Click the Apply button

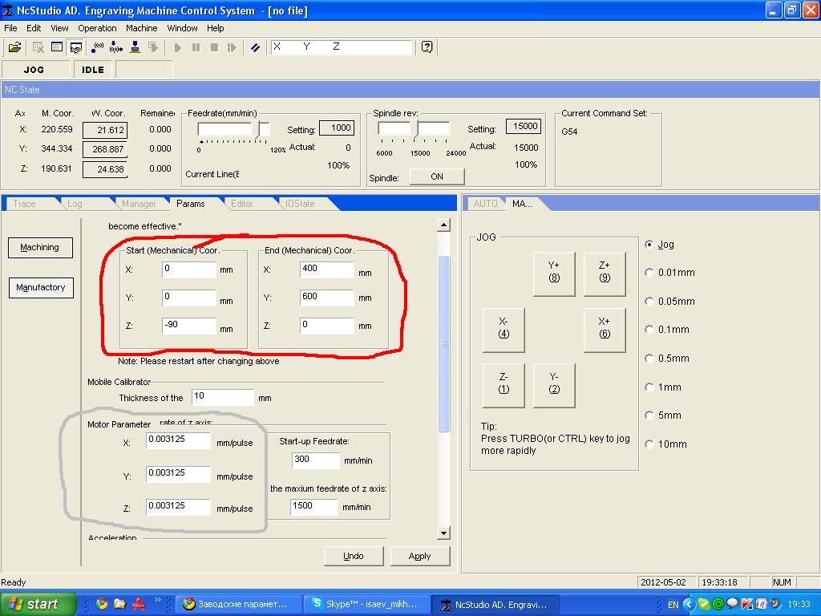click(x=419, y=556)
